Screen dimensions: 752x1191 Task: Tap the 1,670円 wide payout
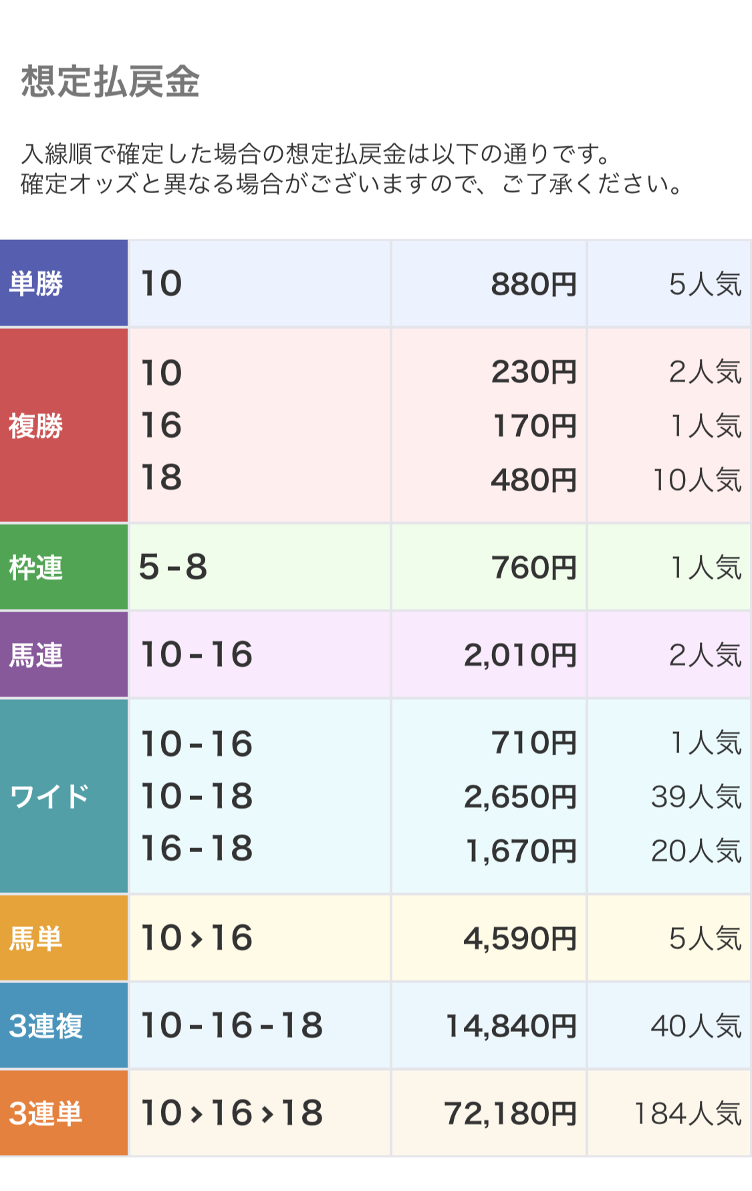coord(520,851)
